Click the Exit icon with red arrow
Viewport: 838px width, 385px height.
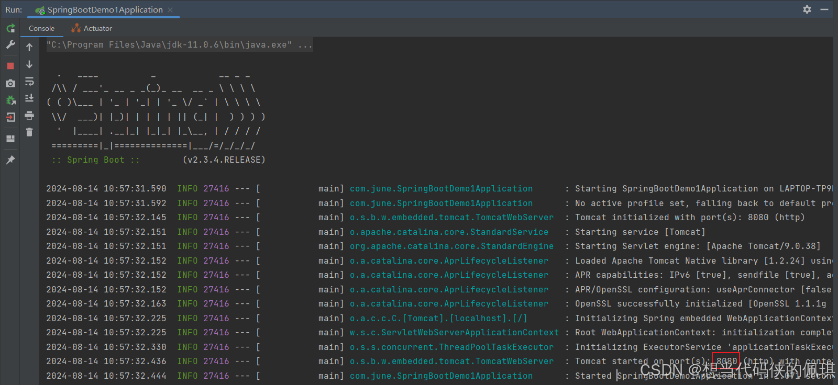(10, 117)
